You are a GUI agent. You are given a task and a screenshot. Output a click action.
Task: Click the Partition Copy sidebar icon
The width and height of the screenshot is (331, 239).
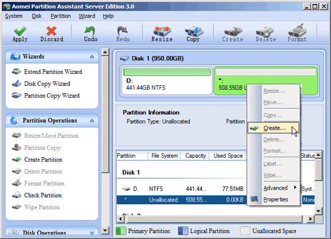pyautogui.click(x=17, y=147)
